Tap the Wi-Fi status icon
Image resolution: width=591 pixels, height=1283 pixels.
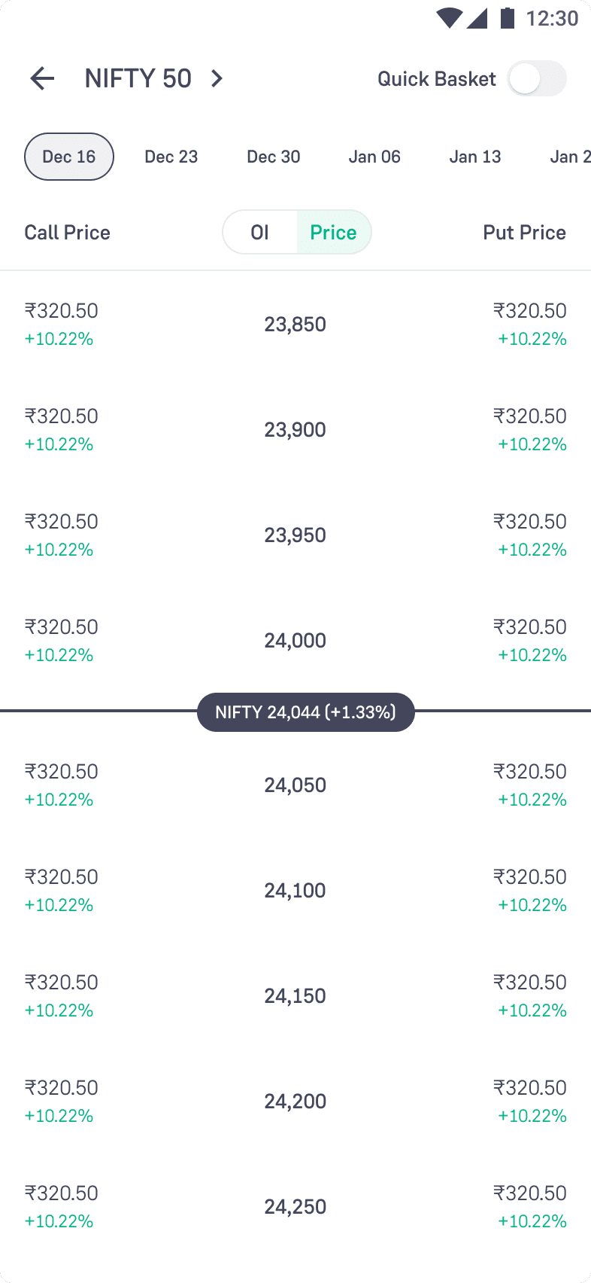(449, 18)
